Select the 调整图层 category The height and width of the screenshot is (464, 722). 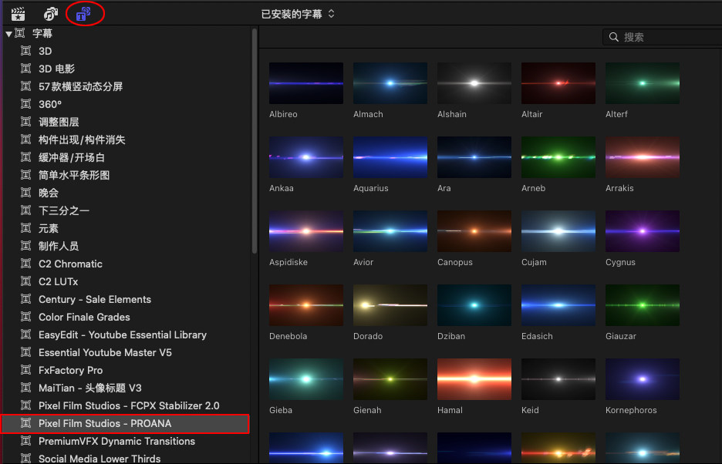(127, 122)
